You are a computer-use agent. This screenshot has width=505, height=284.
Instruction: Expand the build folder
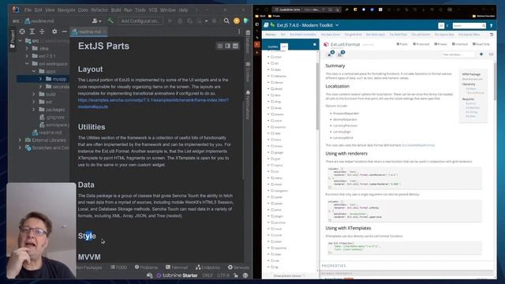click(34, 94)
